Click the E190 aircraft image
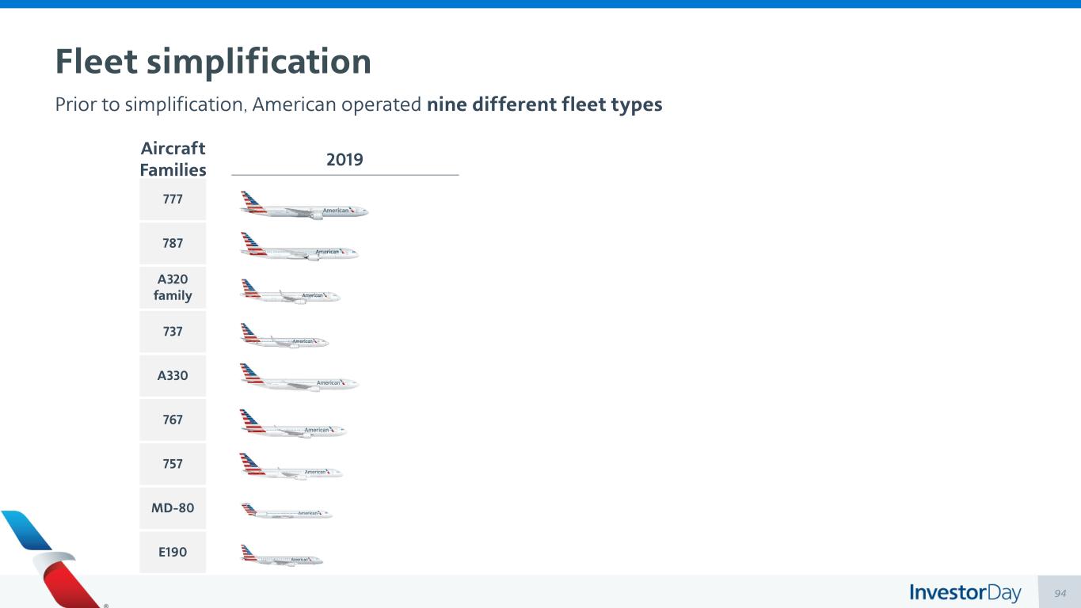 click(x=282, y=556)
